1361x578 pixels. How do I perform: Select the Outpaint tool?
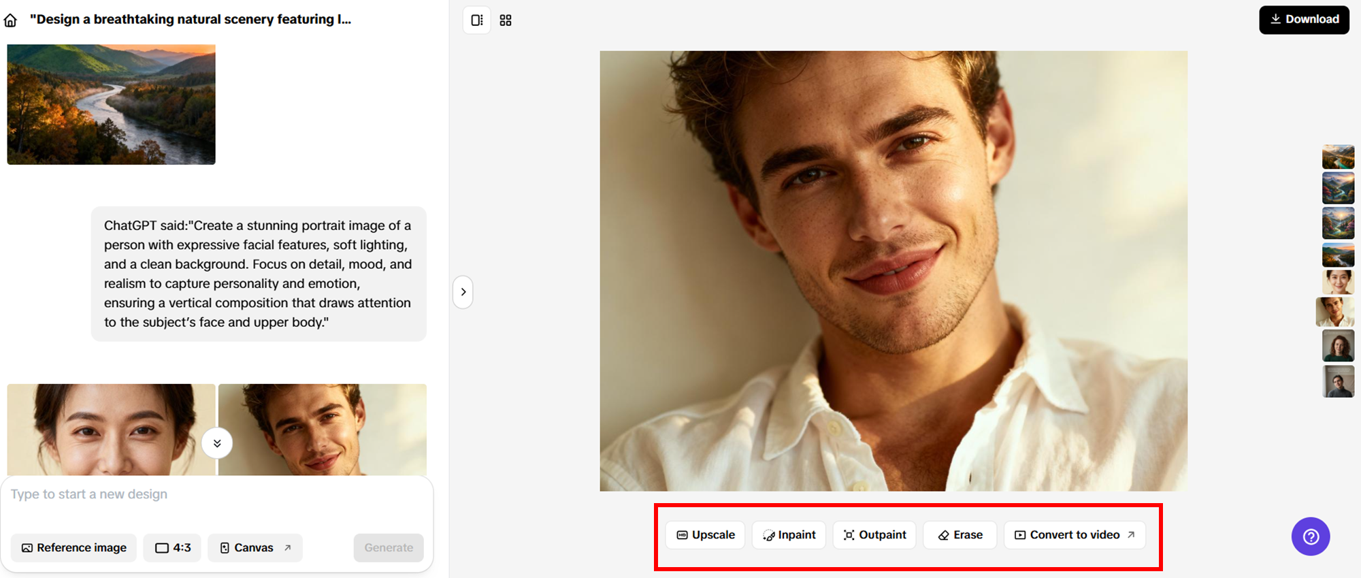coord(874,535)
